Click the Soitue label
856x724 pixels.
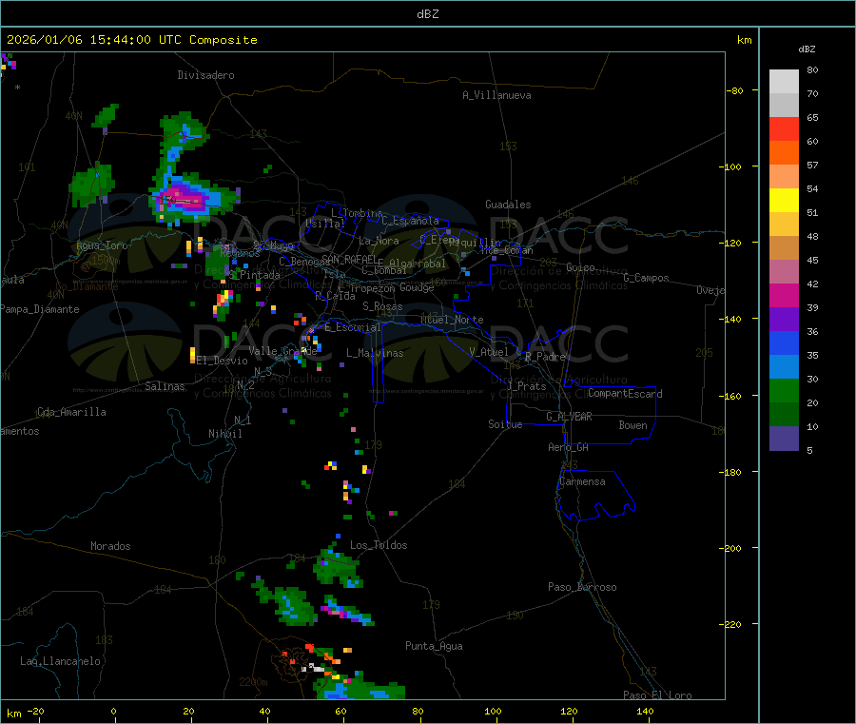tap(505, 424)
